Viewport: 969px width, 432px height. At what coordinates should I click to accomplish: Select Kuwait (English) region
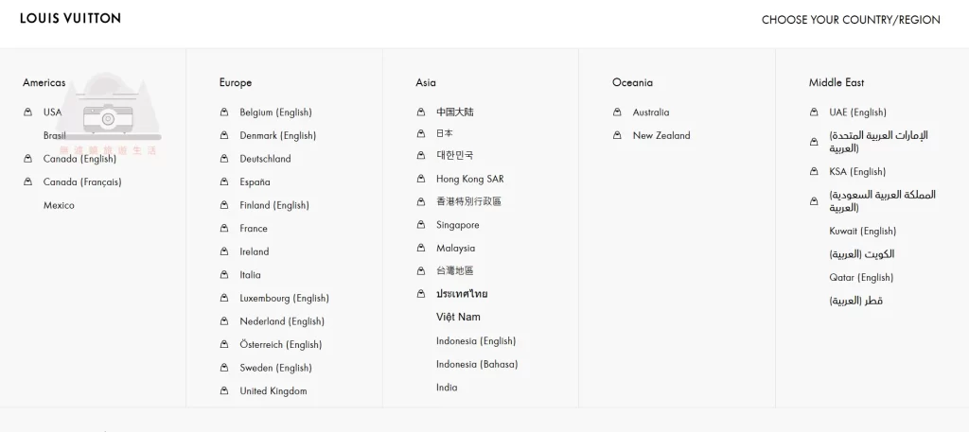862,232
